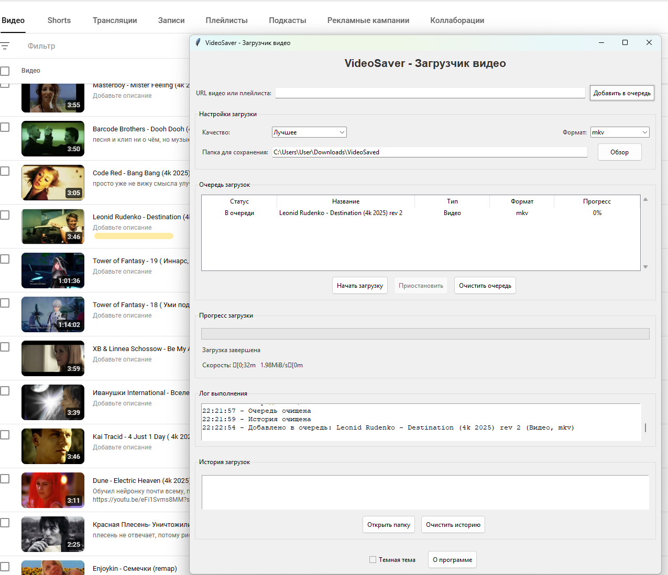668x575 pixels.
Task: Click the Добавить в очередь button
Action: (622, 93)
